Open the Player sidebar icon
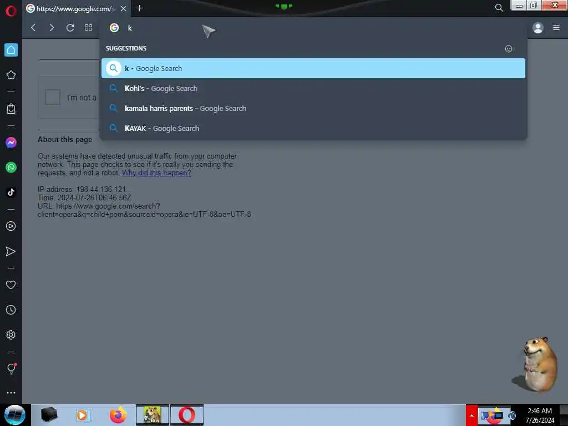Viewport: 568px width, 426px height. click(x=11, y=226)
